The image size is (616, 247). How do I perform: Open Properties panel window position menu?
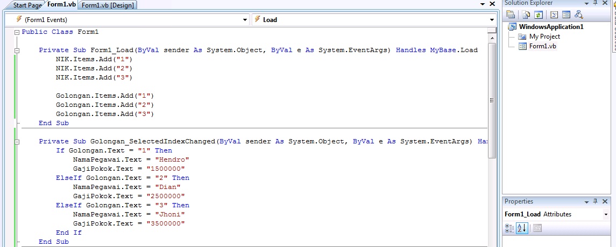pos(586,201)
